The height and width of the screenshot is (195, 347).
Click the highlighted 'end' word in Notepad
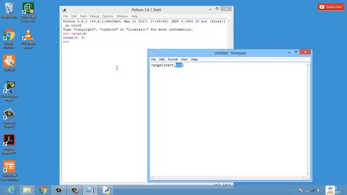coord(179,65)
